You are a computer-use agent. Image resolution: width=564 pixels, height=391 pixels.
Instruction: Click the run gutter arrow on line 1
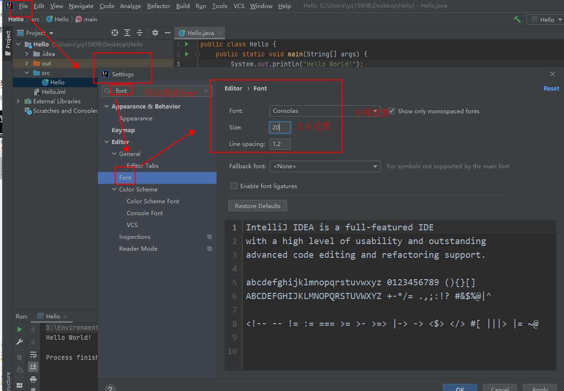click(187, 44)
